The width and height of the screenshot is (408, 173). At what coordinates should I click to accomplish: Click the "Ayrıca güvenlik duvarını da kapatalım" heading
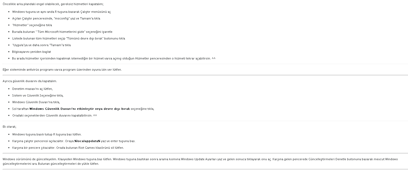(x=30, y=81)
